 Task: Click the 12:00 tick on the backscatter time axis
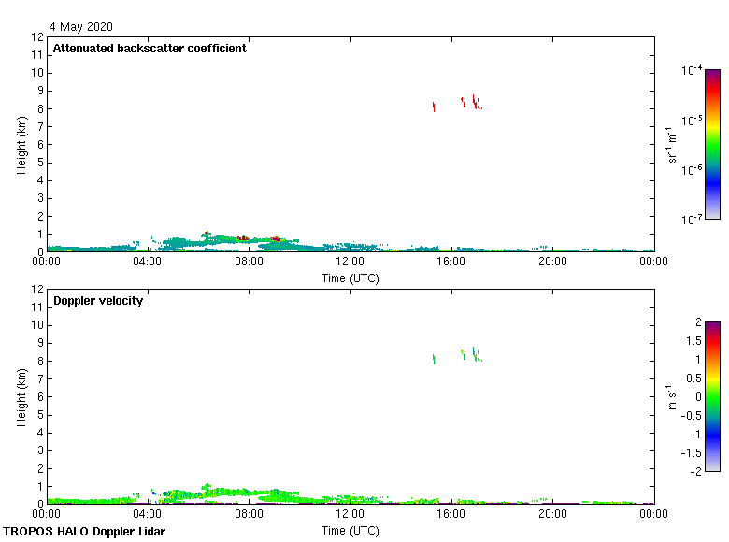tap(350, 262)
